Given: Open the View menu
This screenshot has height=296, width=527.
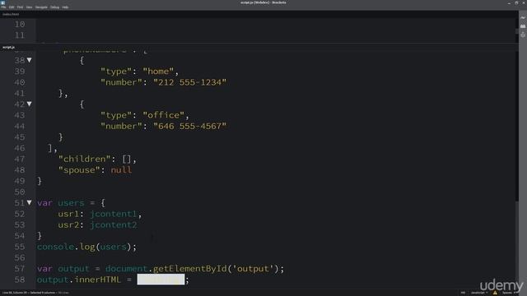Looking at the screenshot, I should (30, 7).
